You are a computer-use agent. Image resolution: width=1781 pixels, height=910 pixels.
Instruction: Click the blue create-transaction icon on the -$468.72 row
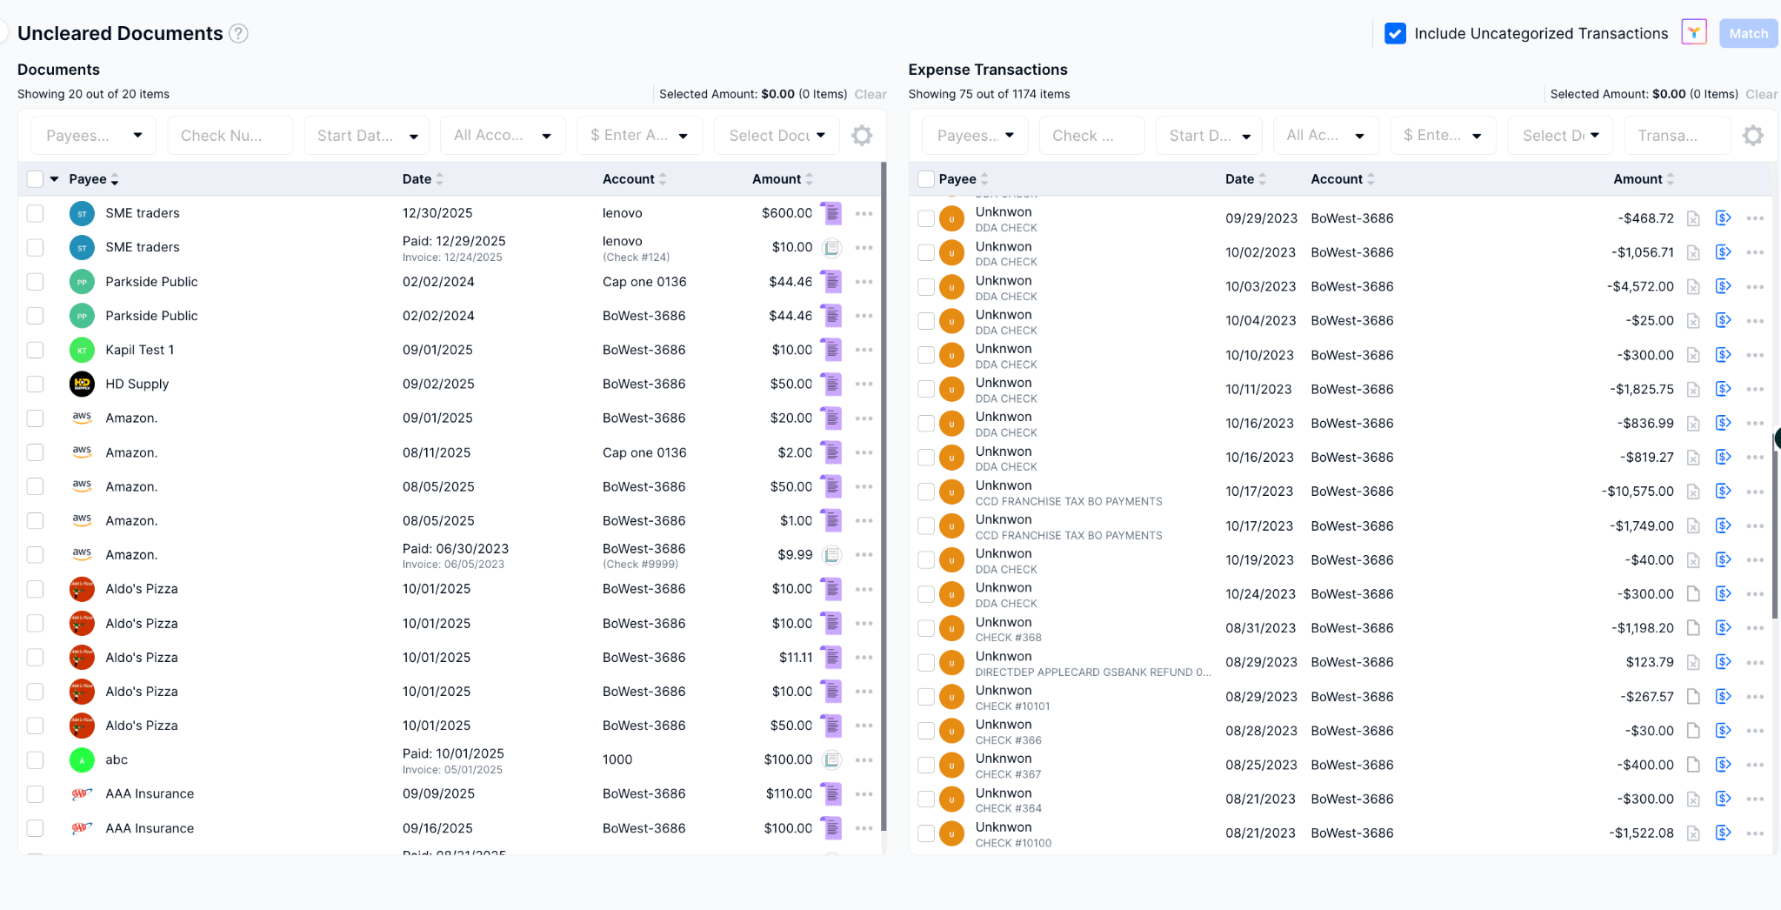1723,218
